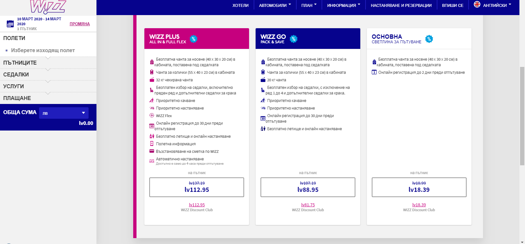Open the ХОТЕЛИ menu item

240,5
